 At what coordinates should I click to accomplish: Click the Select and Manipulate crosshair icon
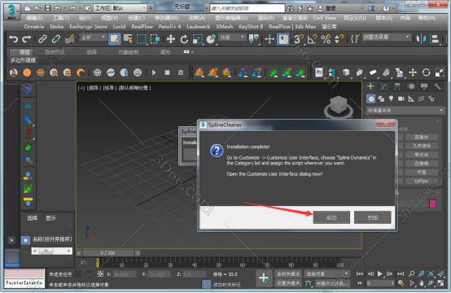point(269,39)
